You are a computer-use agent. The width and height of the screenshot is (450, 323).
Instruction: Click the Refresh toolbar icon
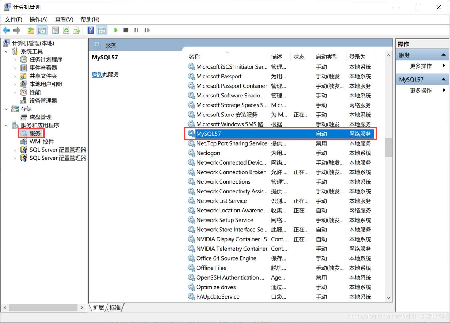click(66, 30)
